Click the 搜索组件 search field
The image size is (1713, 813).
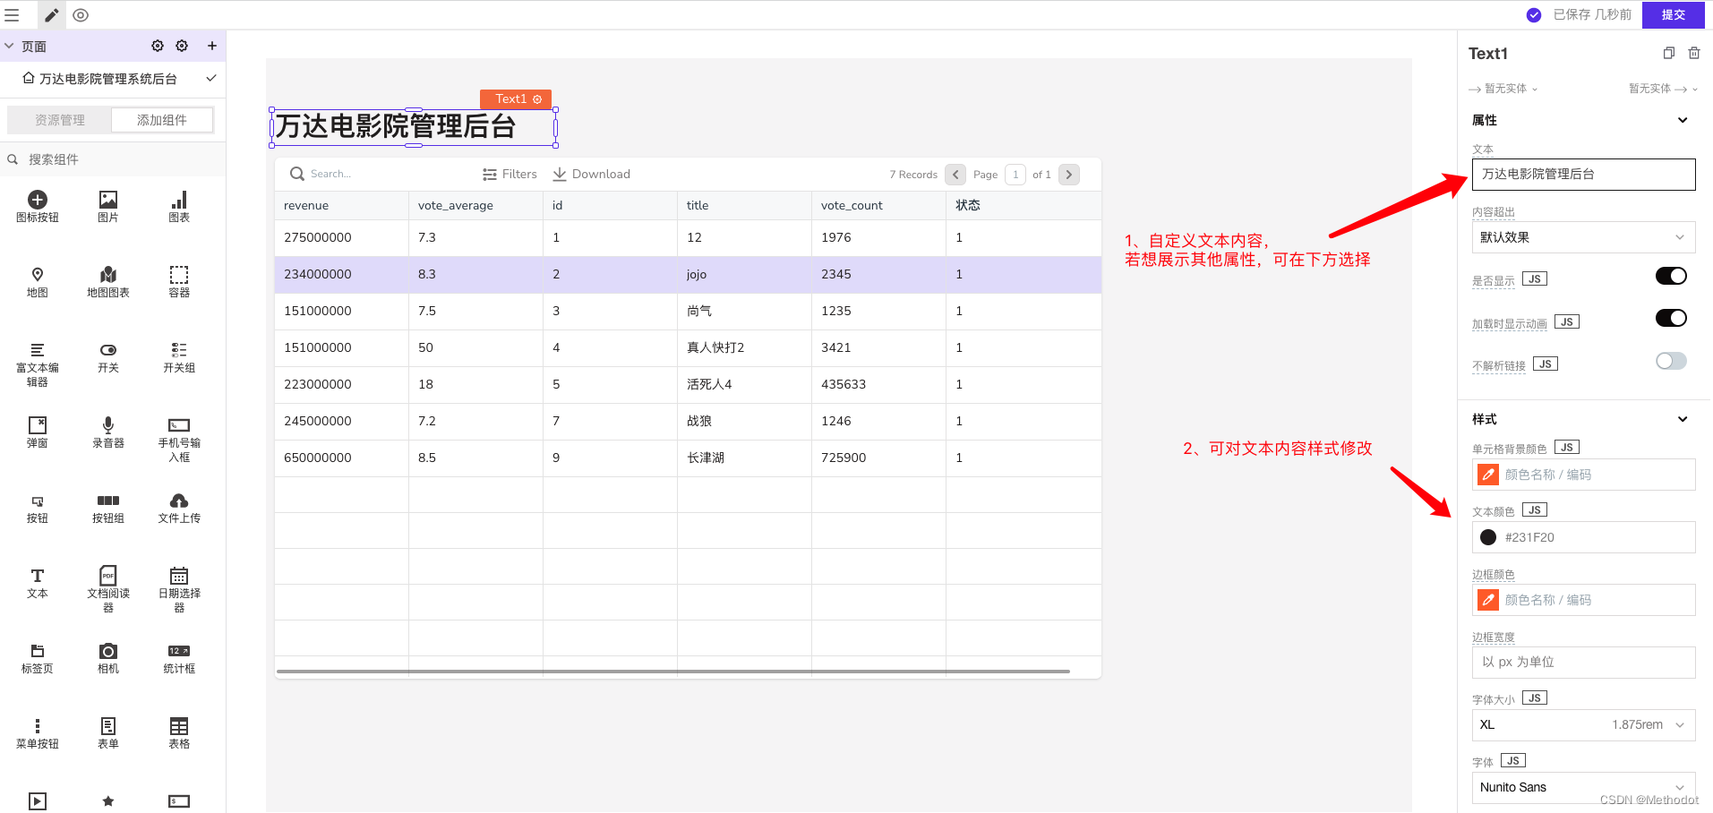pyautogui.click(x=113, y=158)
